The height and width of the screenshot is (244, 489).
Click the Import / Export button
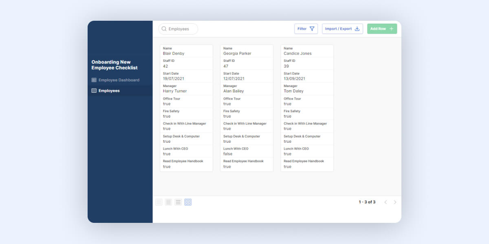click(342, 28)
